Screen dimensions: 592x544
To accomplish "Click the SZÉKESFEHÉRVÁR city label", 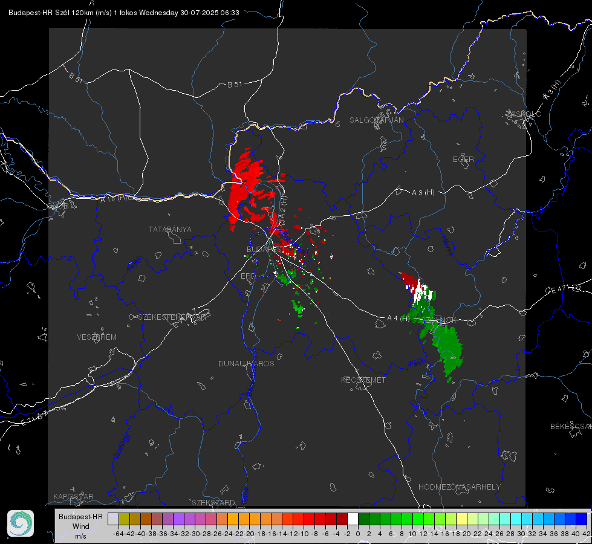I will click(x=172, y=317).
